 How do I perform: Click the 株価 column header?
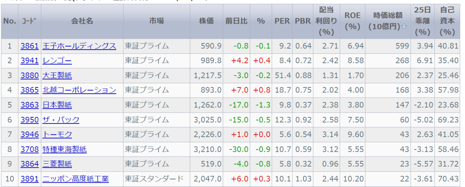(207, 21)
